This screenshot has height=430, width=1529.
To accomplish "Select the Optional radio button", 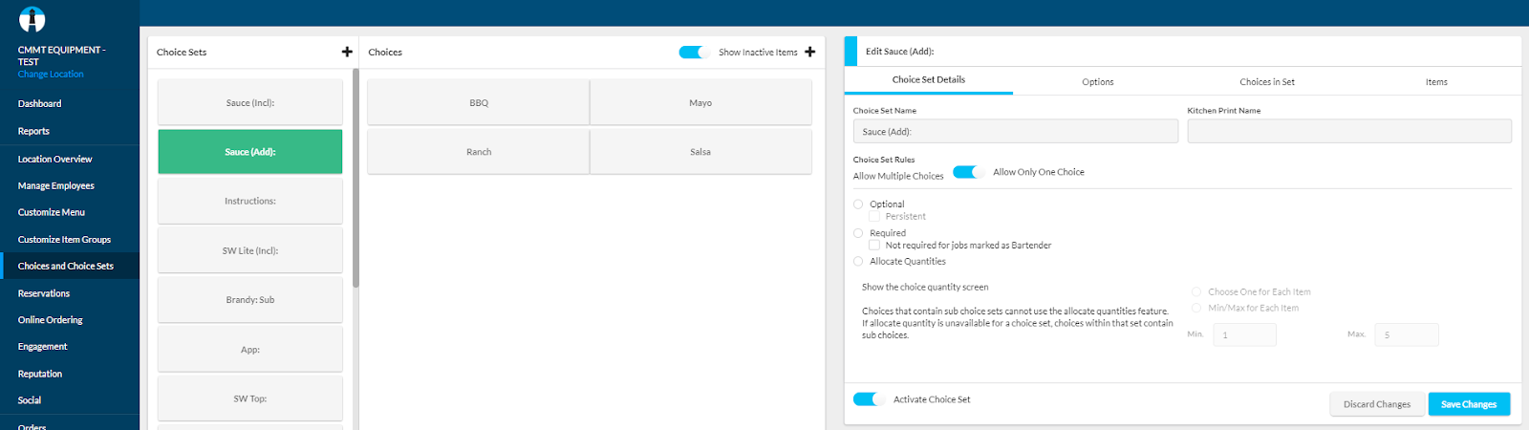I will pyautogui.click(x=858, y=204).
